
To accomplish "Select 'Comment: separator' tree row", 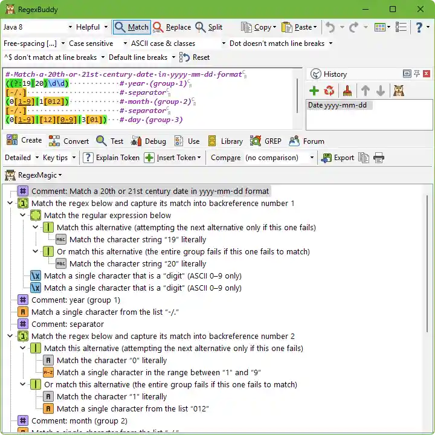I will coord(61,324).
